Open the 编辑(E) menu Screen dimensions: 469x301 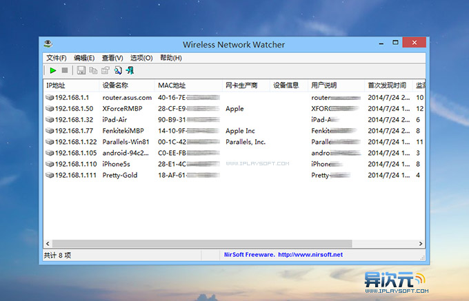pyautogui.click(x=84, y=58)
